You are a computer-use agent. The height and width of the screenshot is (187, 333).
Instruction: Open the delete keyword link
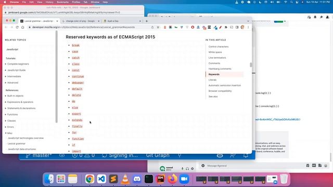[76, 95]
